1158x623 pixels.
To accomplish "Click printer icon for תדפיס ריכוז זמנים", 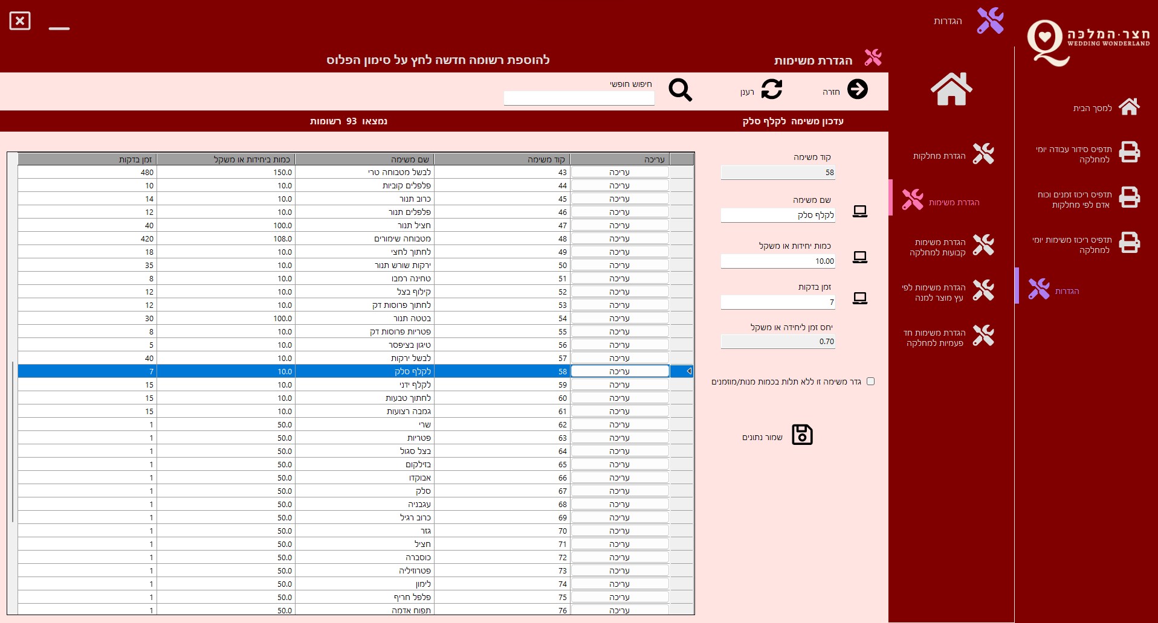I will tap(1129, 197).
